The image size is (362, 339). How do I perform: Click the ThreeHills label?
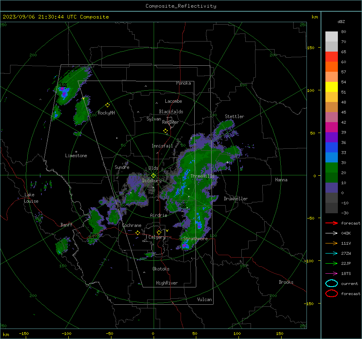[202, 176]
